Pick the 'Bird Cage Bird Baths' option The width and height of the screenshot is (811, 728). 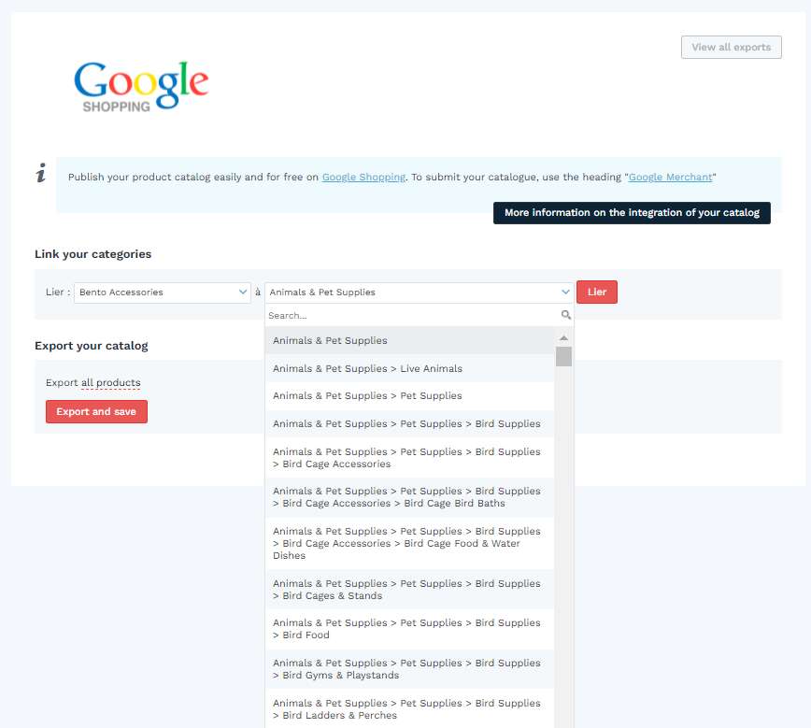point(409,497)
